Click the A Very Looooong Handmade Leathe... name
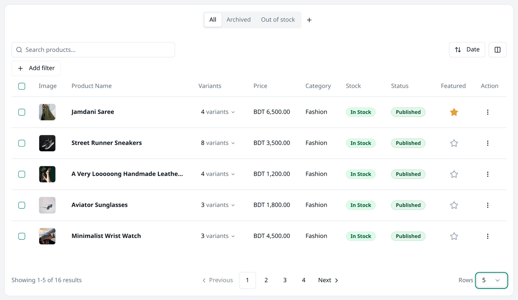The width and height of the screenshot is (518, 300). [127, 174]
